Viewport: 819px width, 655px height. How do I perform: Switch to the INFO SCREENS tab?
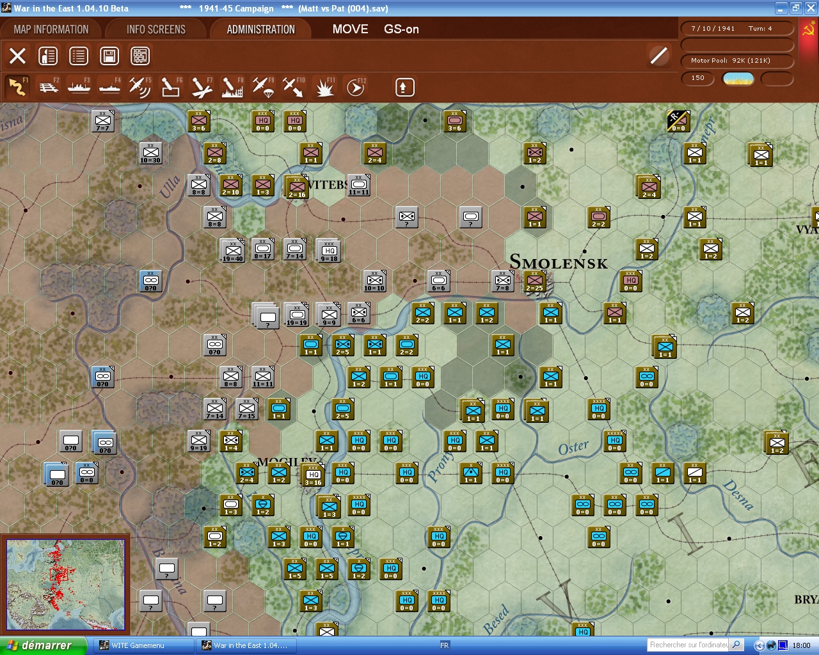(x=156, y=29)
